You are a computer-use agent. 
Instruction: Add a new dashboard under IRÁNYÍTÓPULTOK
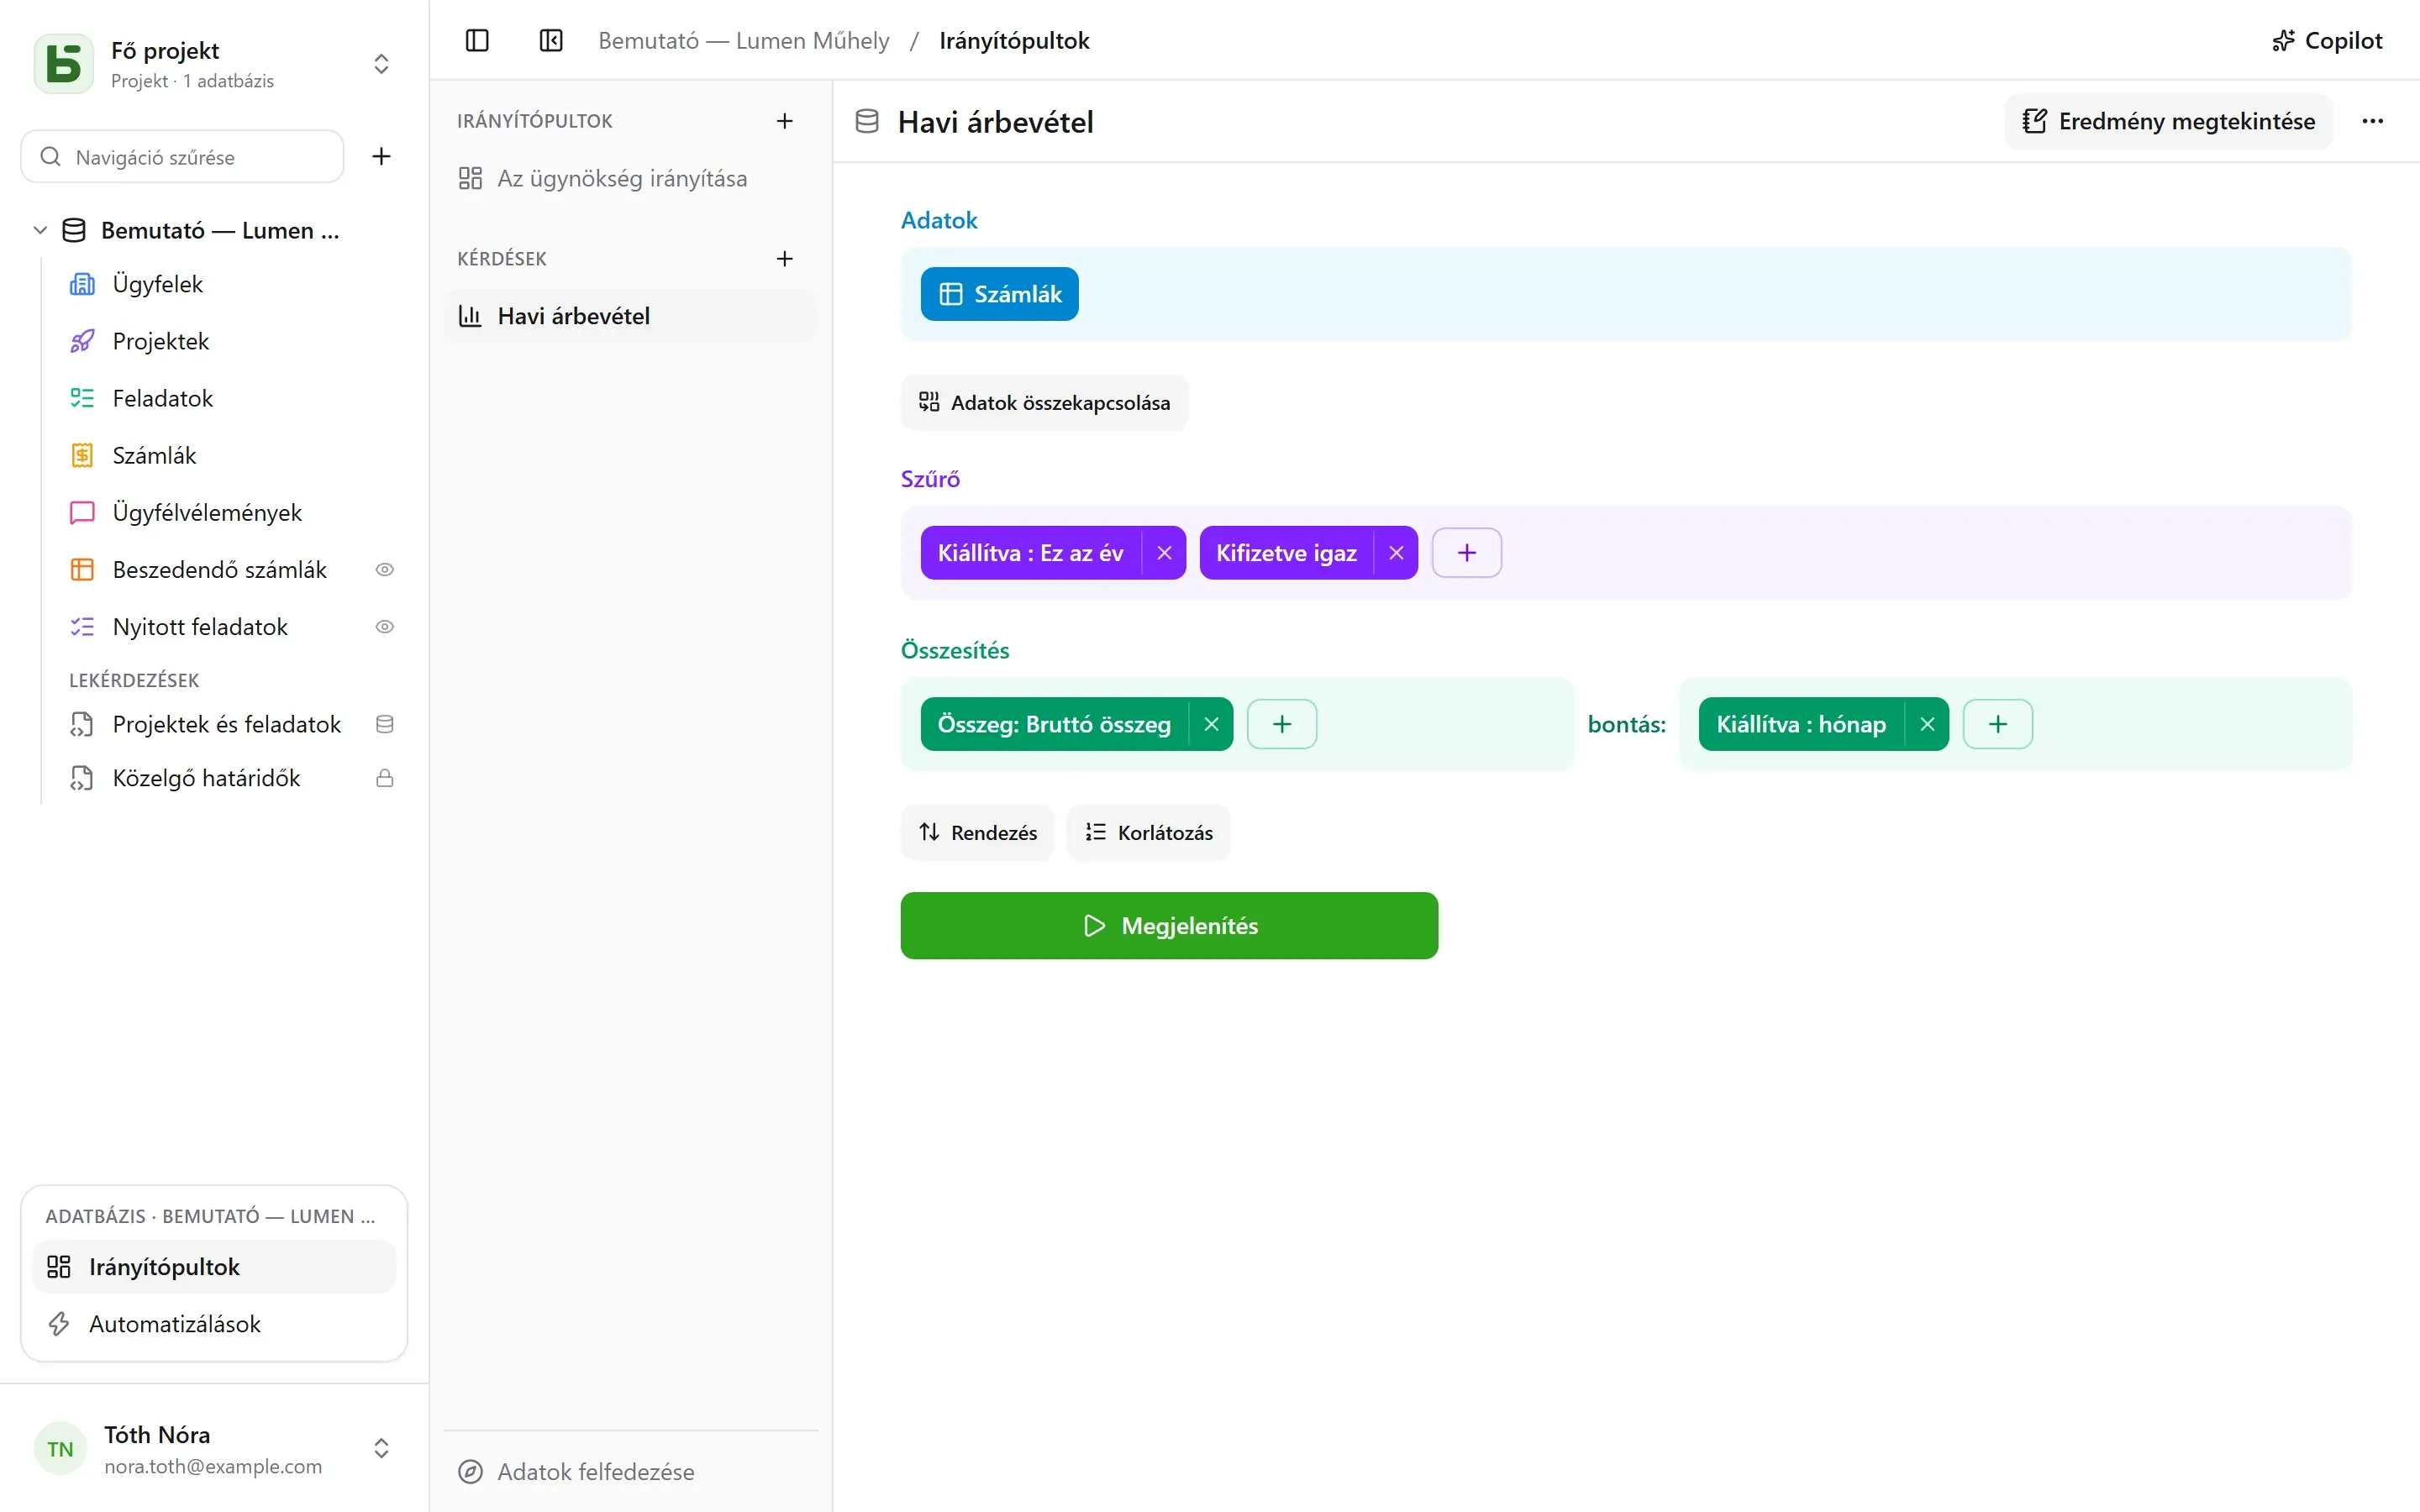click(785, 121)
